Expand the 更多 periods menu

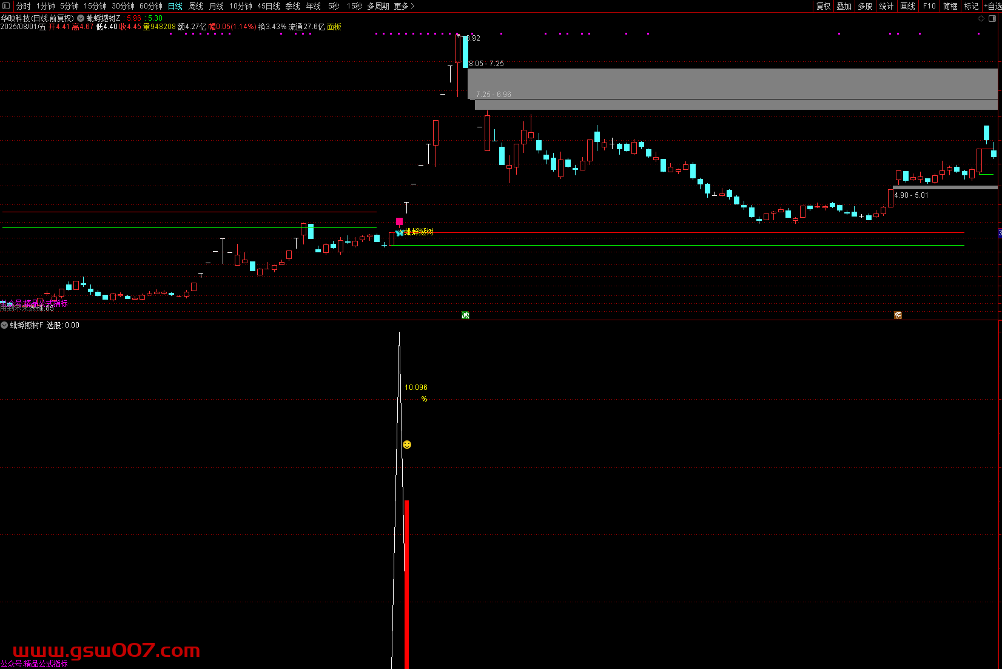(x=404, y=6)
